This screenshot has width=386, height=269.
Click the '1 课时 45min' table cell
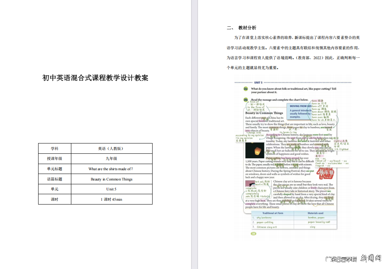111,199
